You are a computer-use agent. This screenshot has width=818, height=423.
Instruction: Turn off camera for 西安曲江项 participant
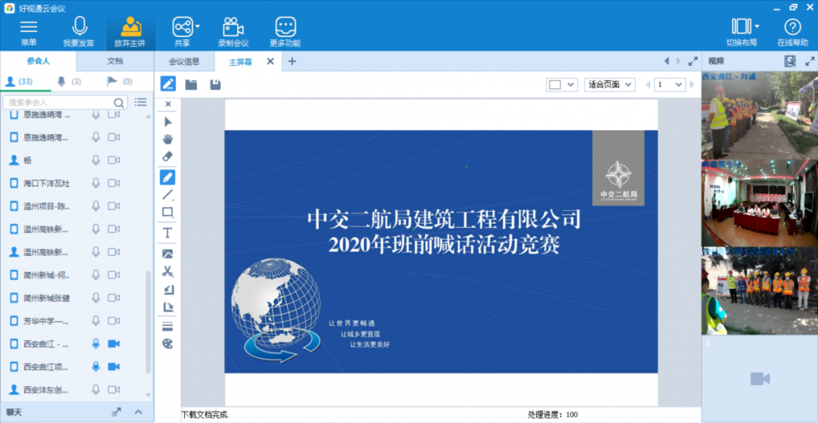point(114,367)
